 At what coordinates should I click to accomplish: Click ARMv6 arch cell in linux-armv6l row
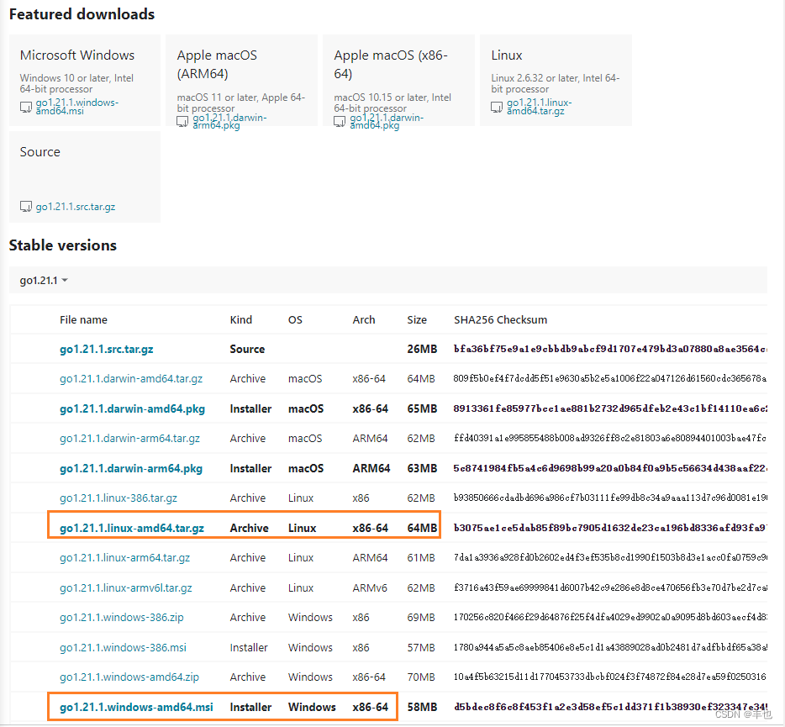click(370, 587)
